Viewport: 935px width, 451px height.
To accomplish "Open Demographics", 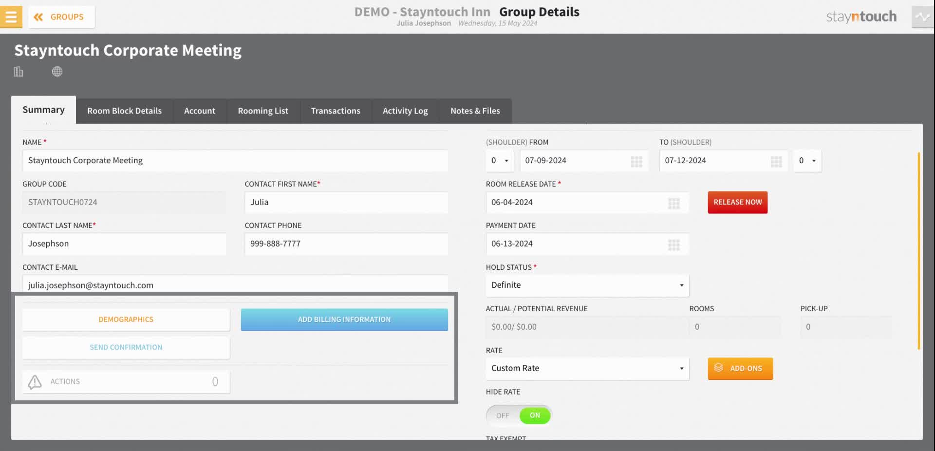I will click(x=126, y=319).
